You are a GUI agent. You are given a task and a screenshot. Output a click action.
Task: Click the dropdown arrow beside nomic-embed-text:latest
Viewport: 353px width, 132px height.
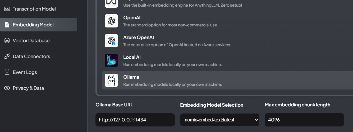click(x=256, y=120)
